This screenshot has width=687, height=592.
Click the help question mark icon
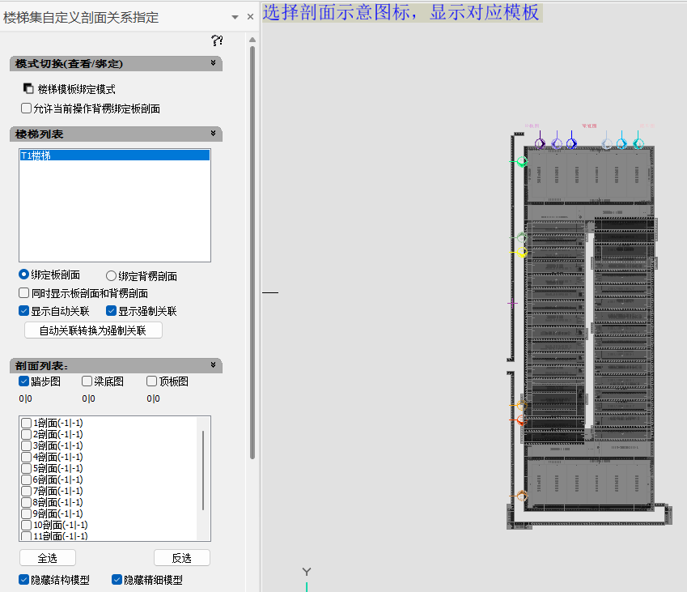tap(217, 40)
